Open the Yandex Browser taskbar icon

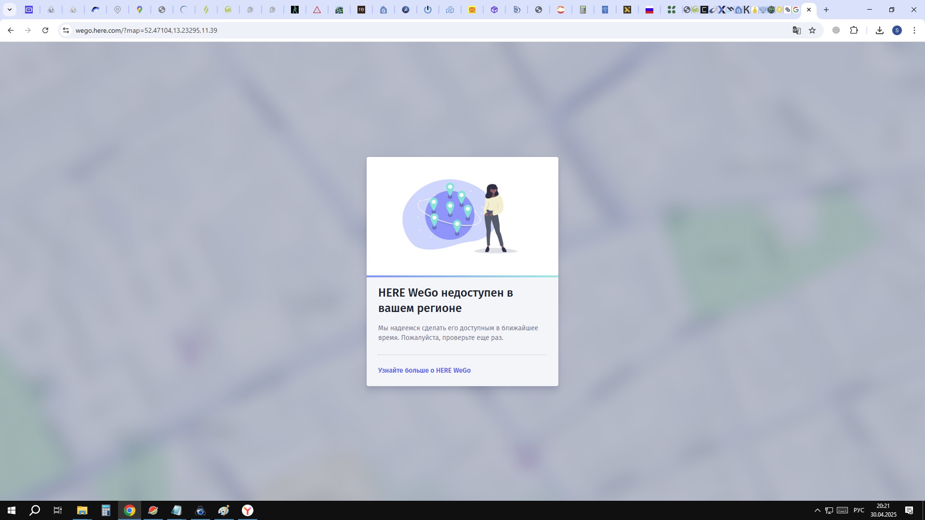click(x=247, y=510)
